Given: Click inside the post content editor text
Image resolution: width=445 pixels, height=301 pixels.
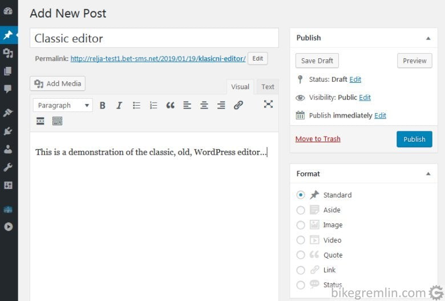Looking at the screenshot, I should (151, 152).
